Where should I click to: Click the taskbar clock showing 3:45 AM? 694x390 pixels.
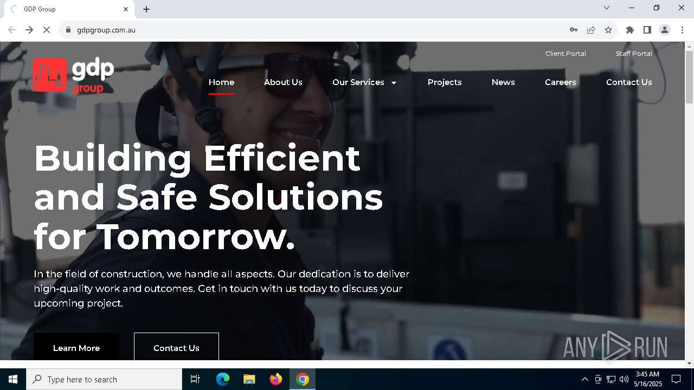(x=648, y=379)
